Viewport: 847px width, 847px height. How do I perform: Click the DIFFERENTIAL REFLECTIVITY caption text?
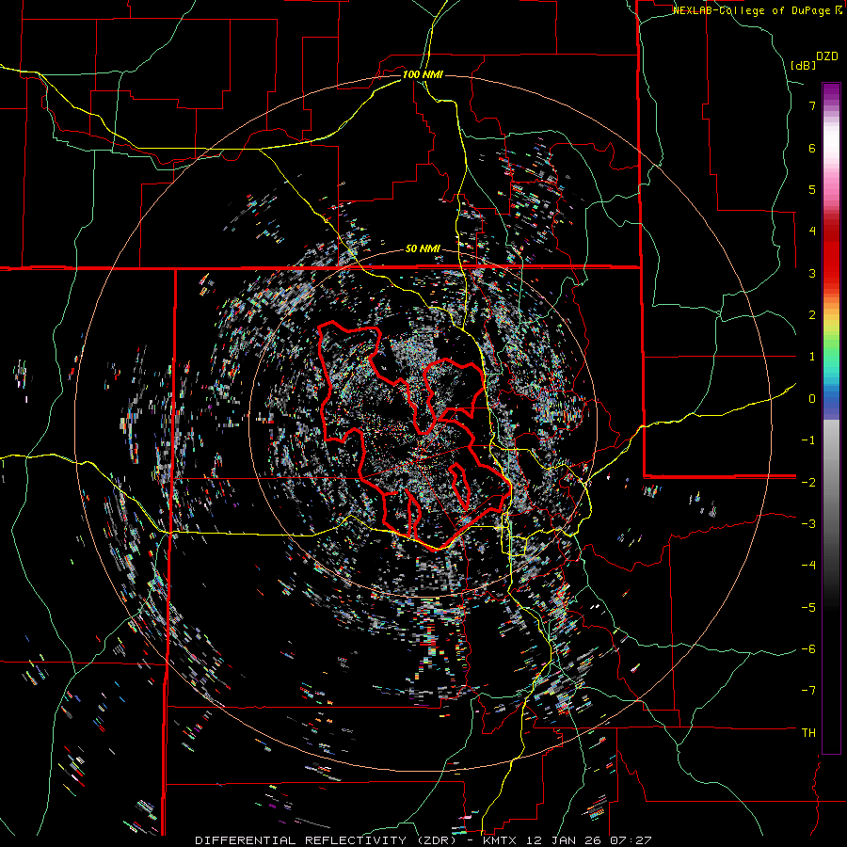(300, 840)
